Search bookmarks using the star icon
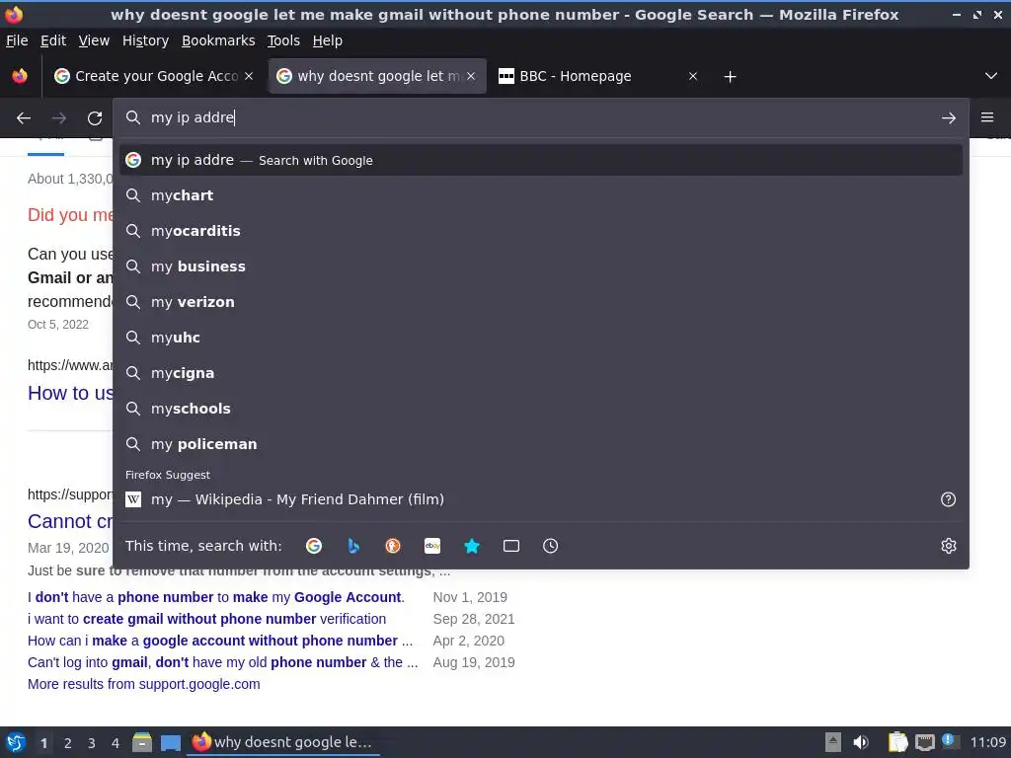This screenshot has height=758, width=1011. point(472,546)
